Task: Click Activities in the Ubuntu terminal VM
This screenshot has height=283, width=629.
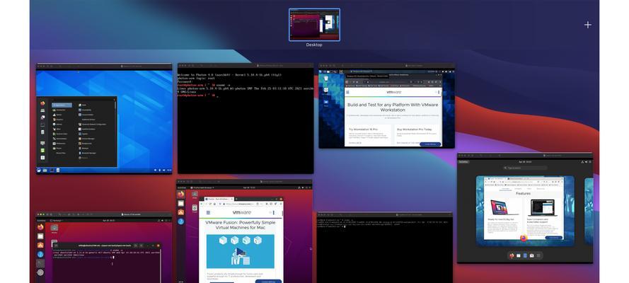Action: (42, 221)
